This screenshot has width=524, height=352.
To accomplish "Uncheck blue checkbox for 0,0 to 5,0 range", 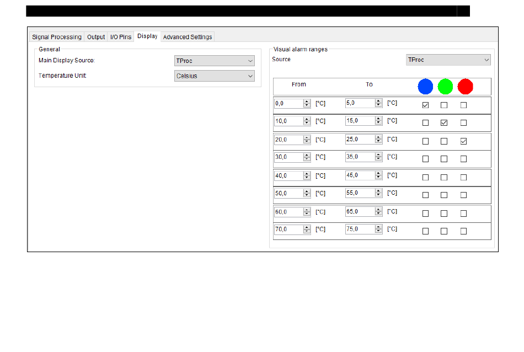I will pos(425,105).
